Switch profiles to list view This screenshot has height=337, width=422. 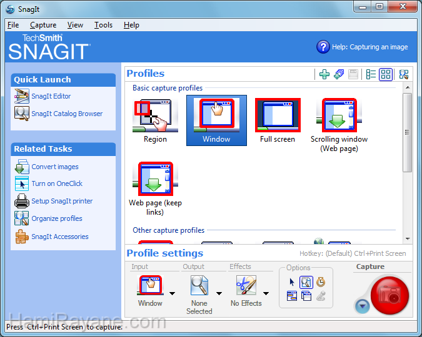pos(371,74)
